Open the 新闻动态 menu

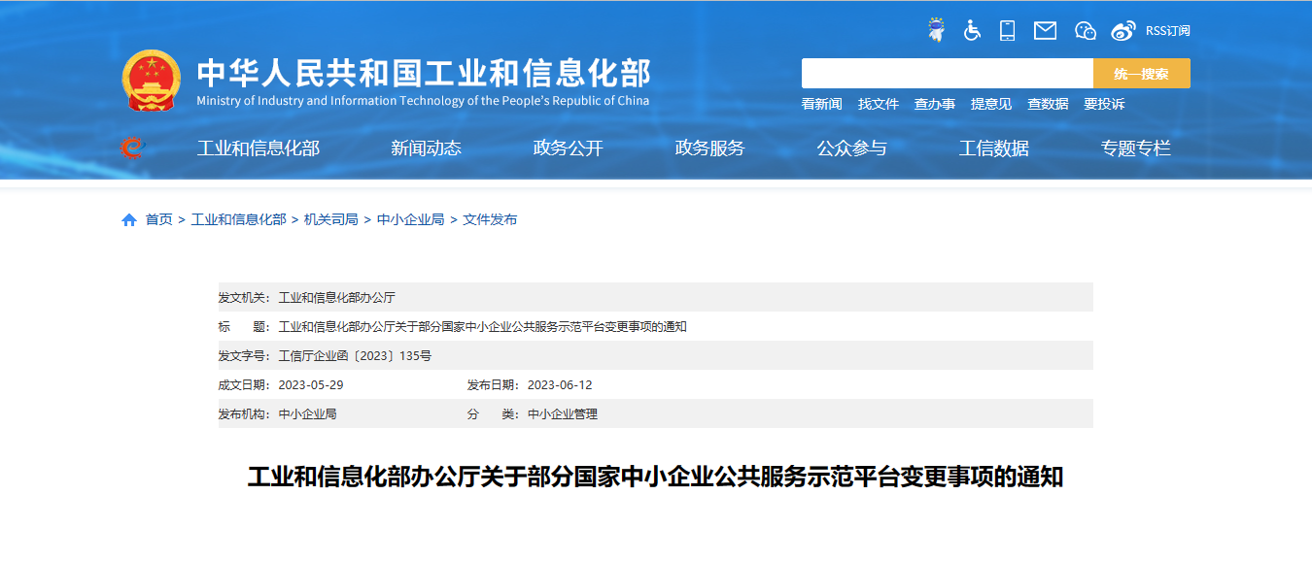pos(426,148)
